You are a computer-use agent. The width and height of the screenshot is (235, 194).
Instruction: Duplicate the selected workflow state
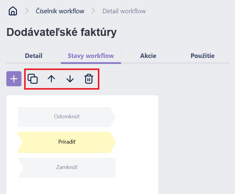(x=33, y=79)
